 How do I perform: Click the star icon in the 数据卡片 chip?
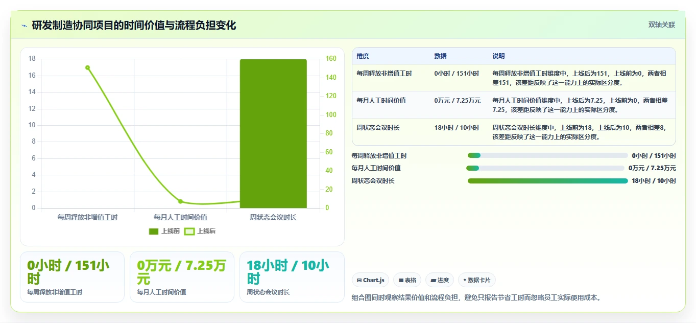coord(465,280)
